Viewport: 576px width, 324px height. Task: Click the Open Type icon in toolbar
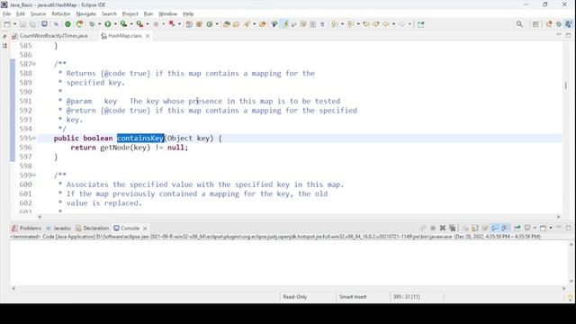coord(227,24)
